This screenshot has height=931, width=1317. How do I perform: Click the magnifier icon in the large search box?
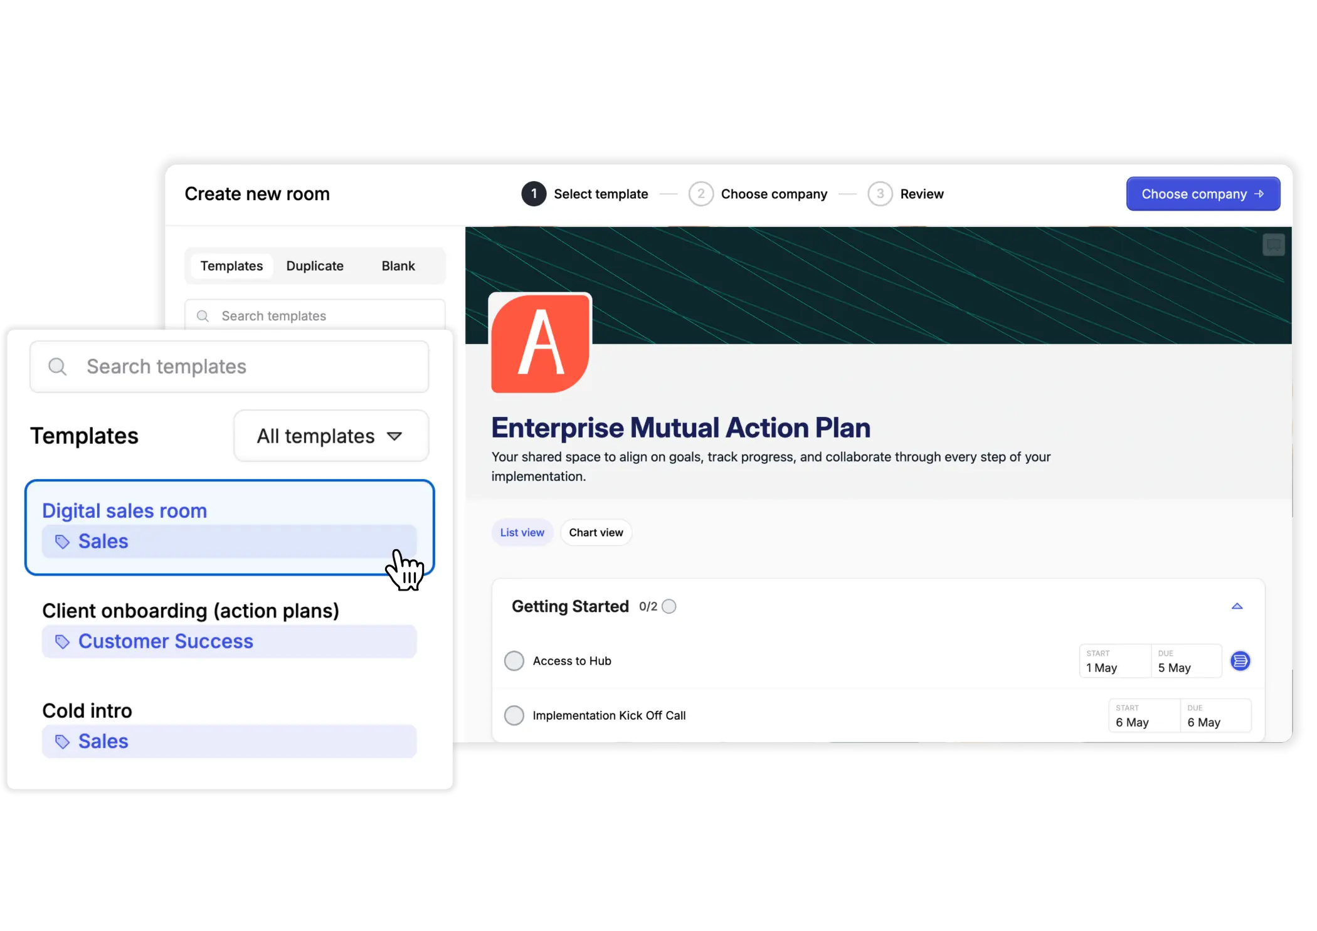pos(57,367)
